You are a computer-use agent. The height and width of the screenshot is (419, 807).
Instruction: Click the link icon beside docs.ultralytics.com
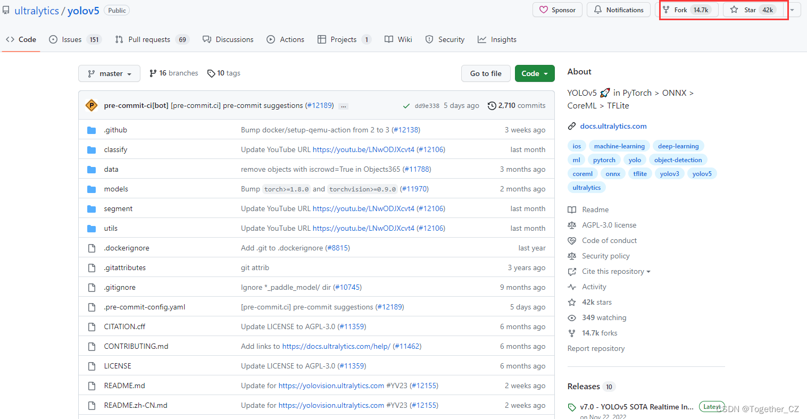[x=572, y=127]
